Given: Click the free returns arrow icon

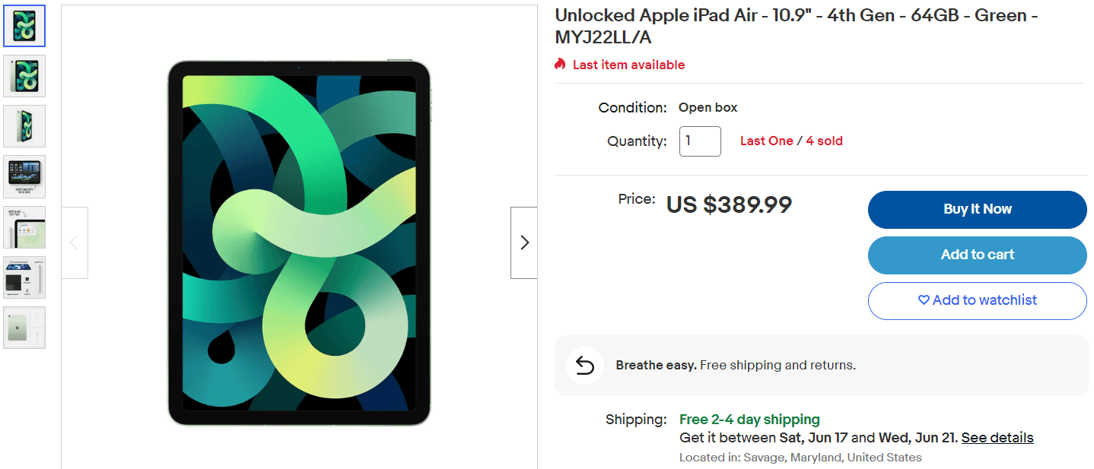Looking at the screenshot, I should point(584,366).
